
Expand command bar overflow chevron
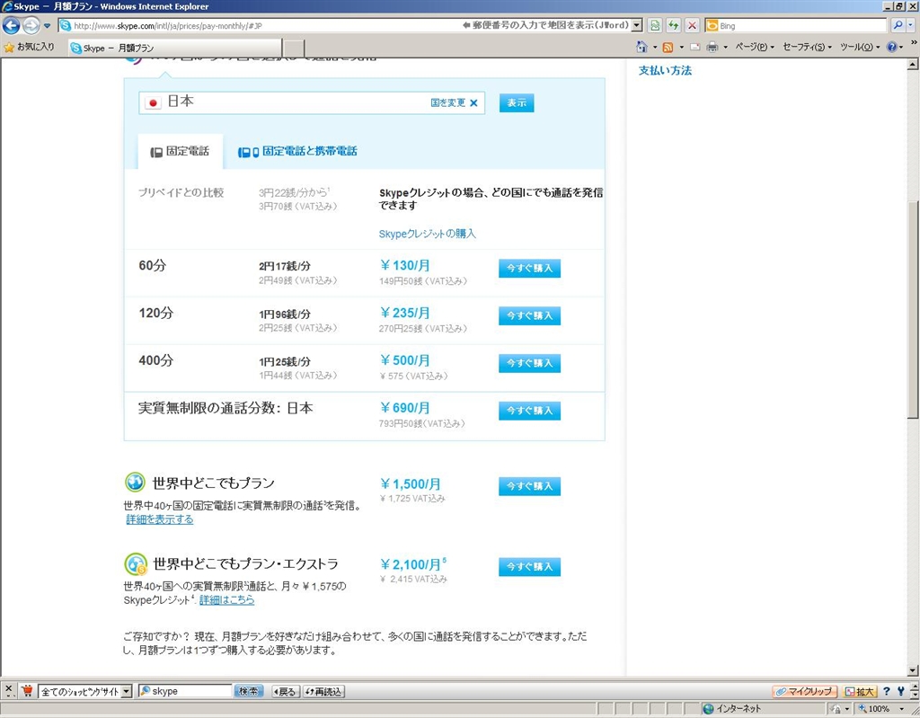913,43
